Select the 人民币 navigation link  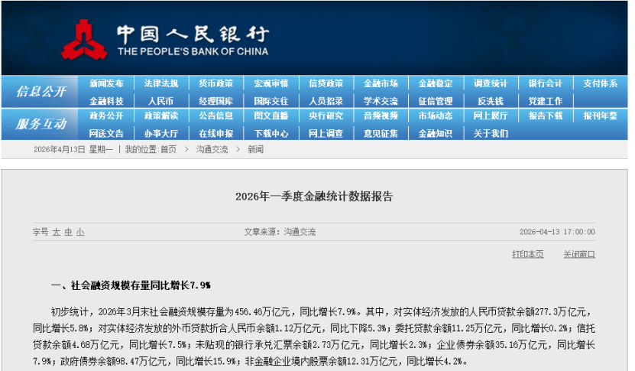(160, 100)
